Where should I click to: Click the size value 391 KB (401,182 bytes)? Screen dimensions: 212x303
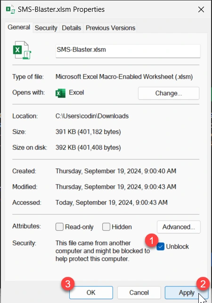point(88,132)
